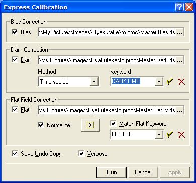Click inside the Master Flat_v.fts path field
This screenshot has height=183, width=196.
(107, 111)
